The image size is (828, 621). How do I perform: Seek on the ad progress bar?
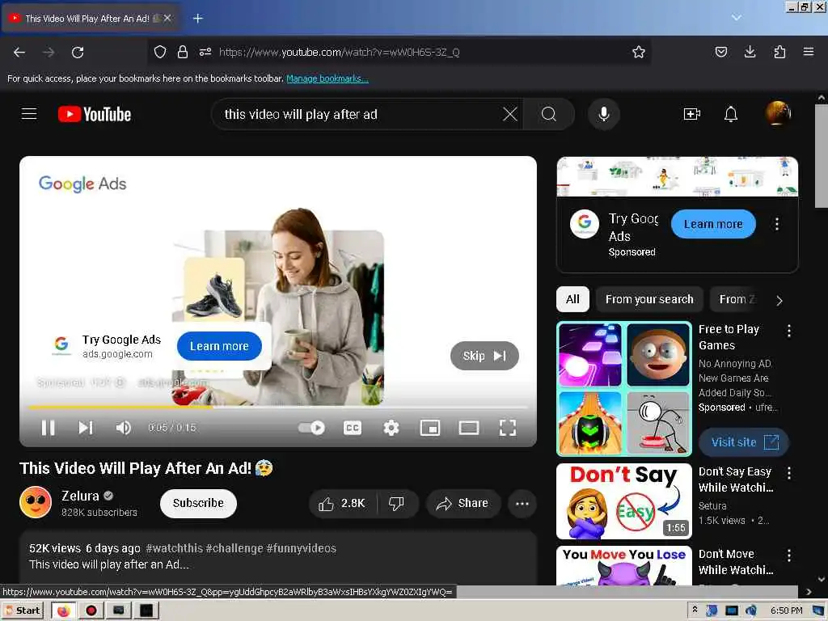[278, 408]
